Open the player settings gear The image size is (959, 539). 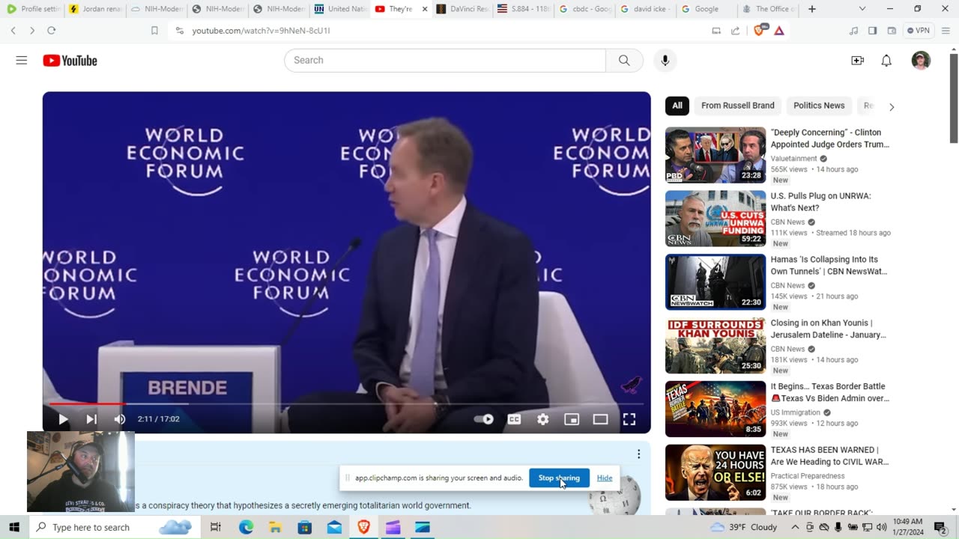pos(543,419)
